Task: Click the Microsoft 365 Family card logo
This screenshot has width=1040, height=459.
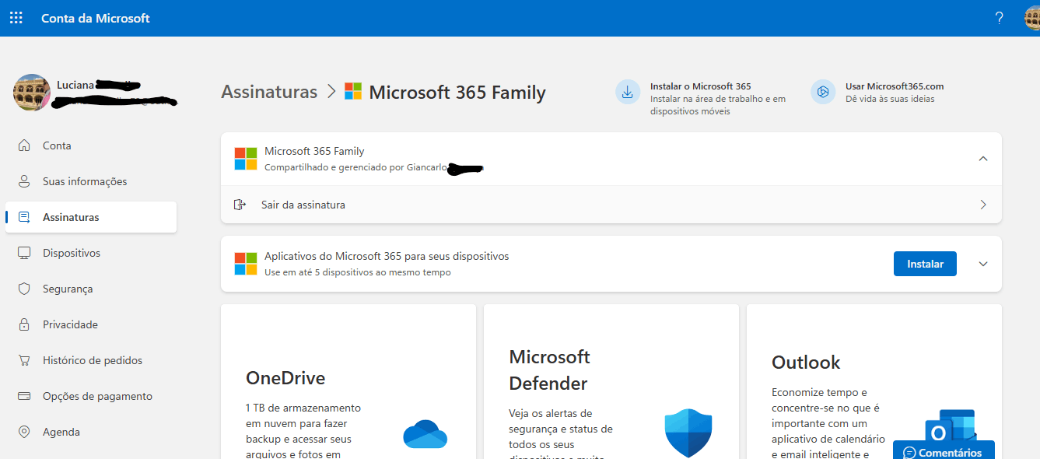Action: coord(246,159)
